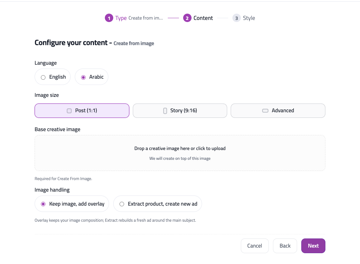Viewport: 360px width, 264px height.
Task: Click Create from image heading link
Action: (x=134, y=43)
